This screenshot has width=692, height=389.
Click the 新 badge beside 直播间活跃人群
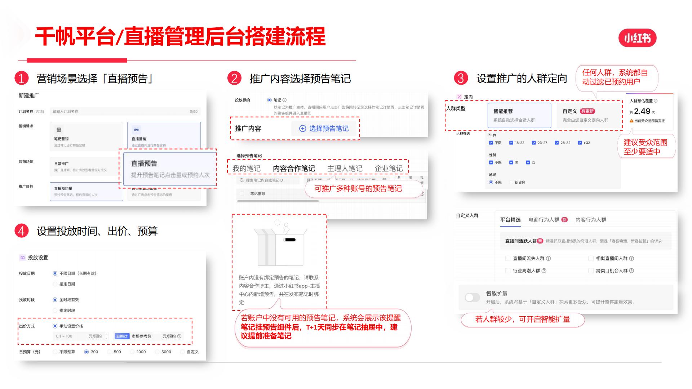coord(540,241)
